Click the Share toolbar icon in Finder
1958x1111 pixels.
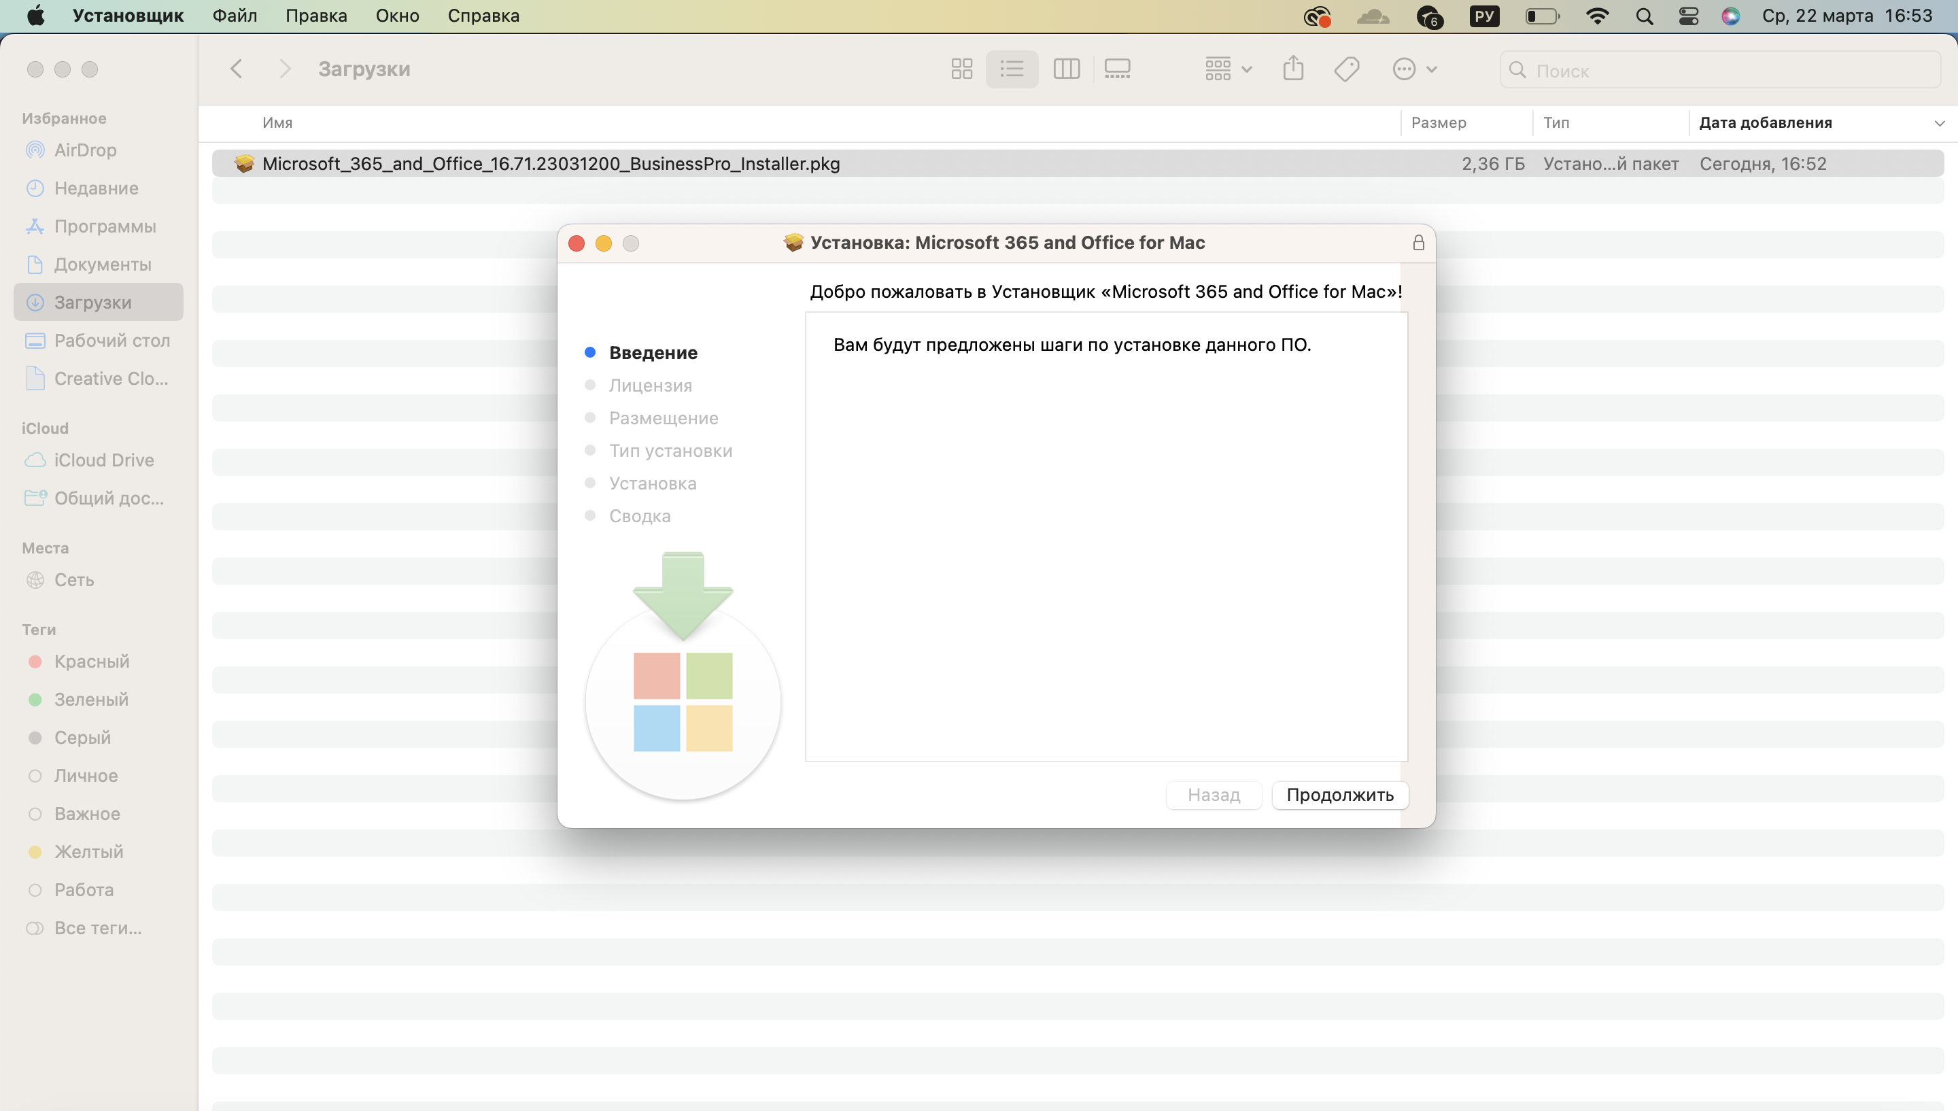[1292, 69]
